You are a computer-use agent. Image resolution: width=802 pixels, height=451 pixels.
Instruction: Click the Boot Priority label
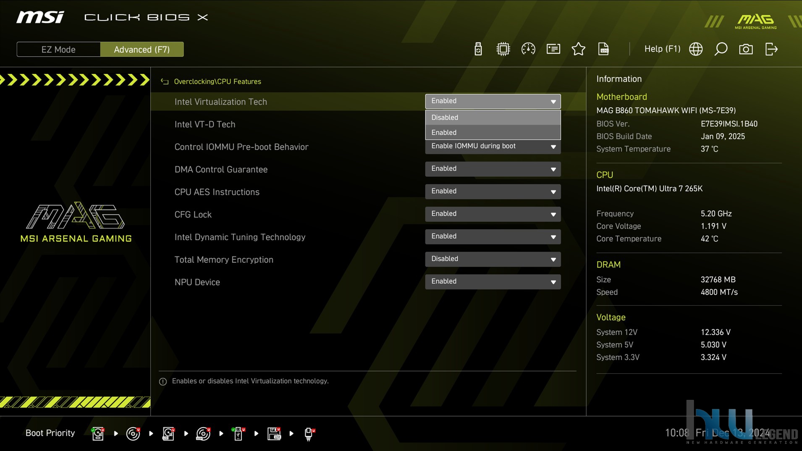(50, 433)
